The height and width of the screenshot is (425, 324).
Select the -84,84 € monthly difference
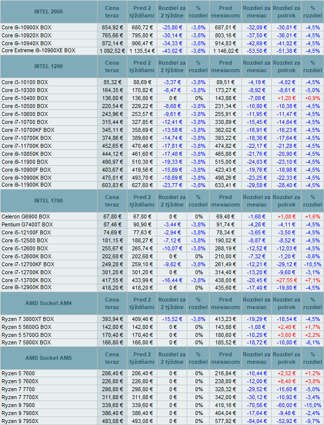point(256,421)
